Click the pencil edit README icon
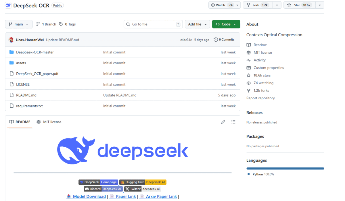 223,122
